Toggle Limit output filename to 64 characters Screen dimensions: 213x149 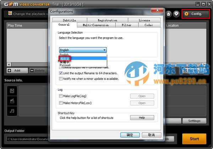61,73
